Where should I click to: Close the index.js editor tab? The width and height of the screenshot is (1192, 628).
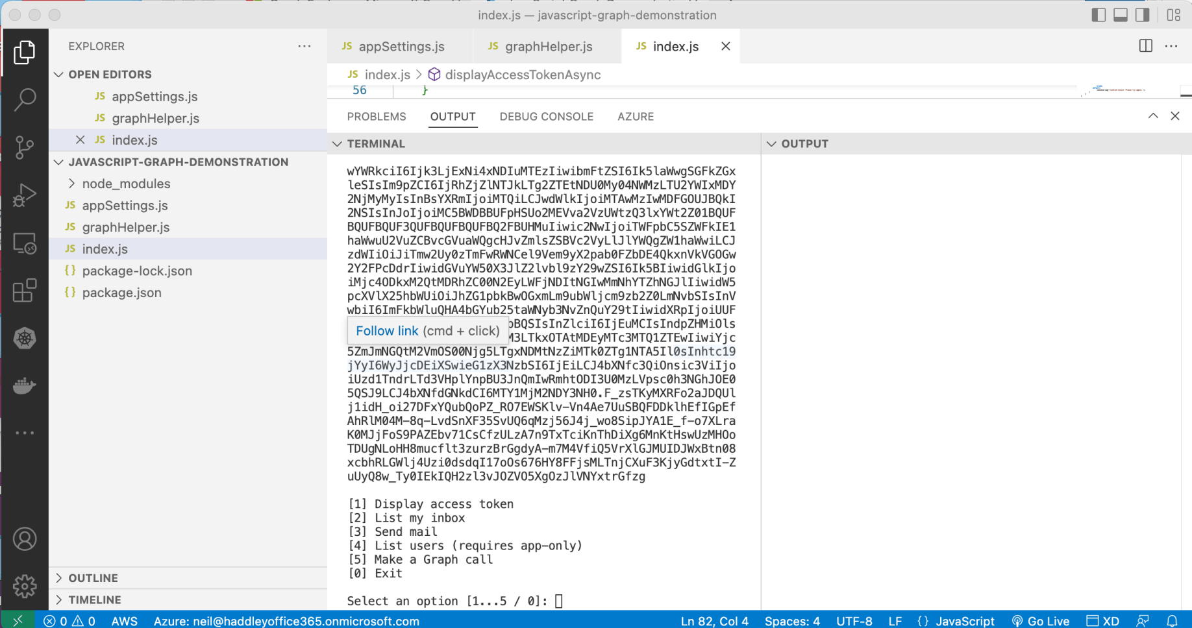pos(726,46)
